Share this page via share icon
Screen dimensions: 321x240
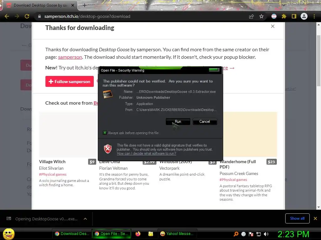coord(251,16)
